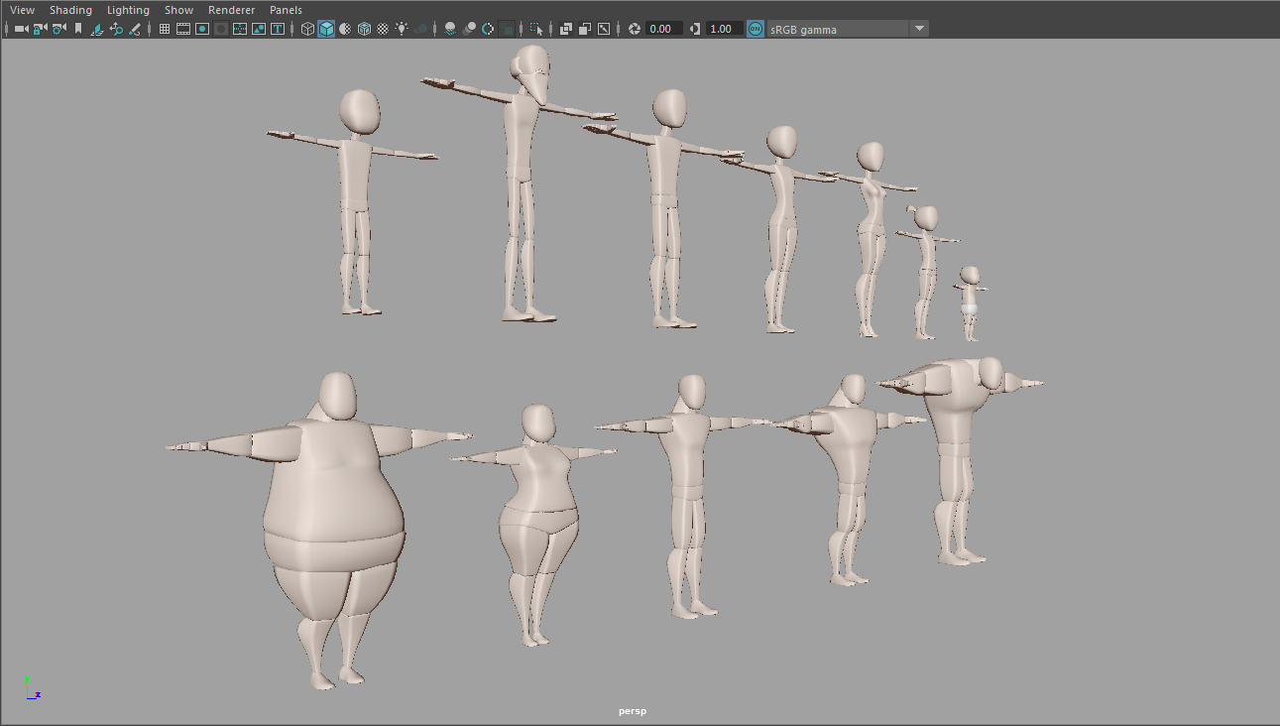Click the Bookmarks icon
Image resolution: width=1280 pixels, height=726 pixels.
78,29
